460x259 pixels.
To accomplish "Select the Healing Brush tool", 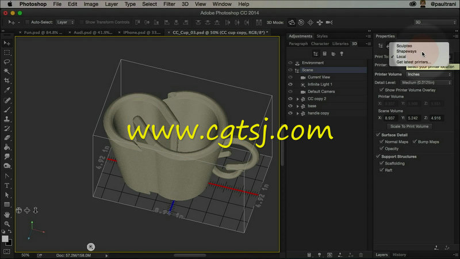I will (x=7, y=100).
